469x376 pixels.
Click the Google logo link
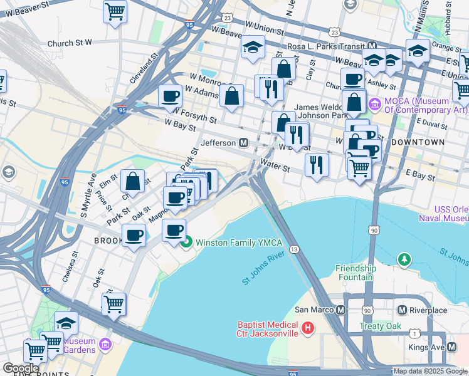coord(21,368)
